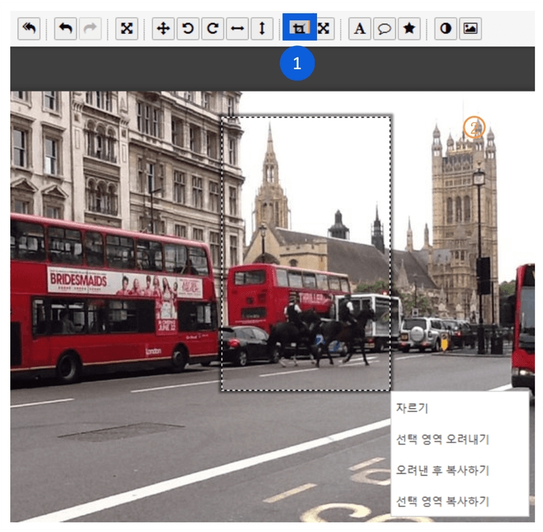Rotate image clockwise
The image size is (543, 532).
click(x=212, y=28)
